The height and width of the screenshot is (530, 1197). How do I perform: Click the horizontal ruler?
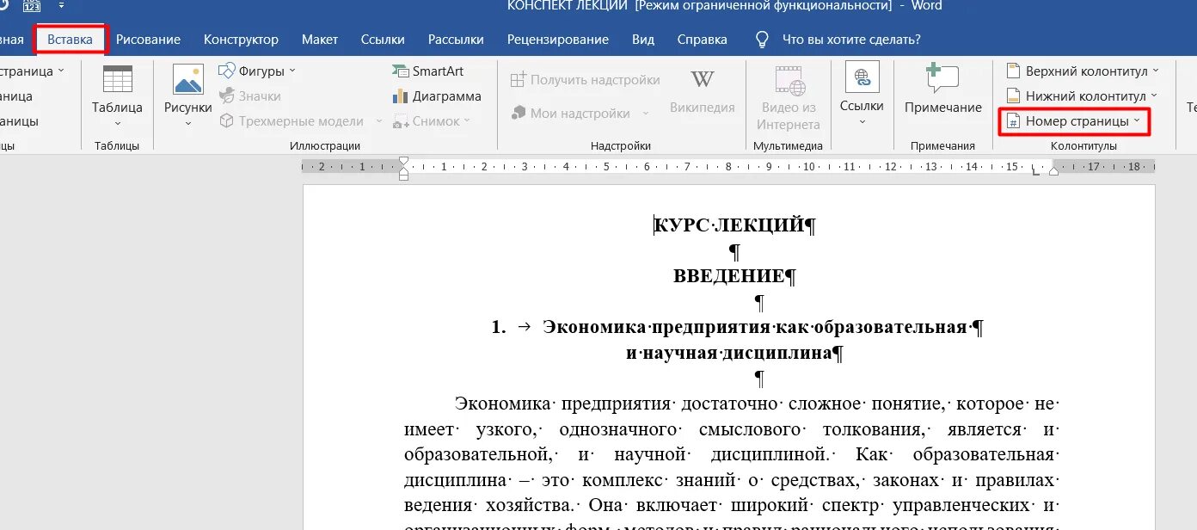[728, 167]
